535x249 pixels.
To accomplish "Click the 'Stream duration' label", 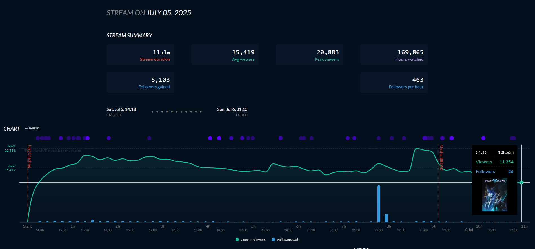I will pos(155,59).
